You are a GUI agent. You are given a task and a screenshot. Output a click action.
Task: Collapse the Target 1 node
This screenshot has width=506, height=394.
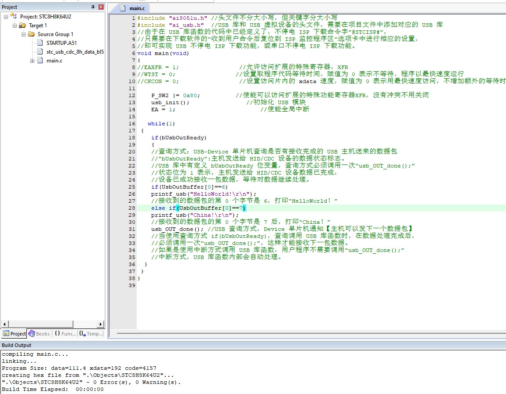coord(15,26)
